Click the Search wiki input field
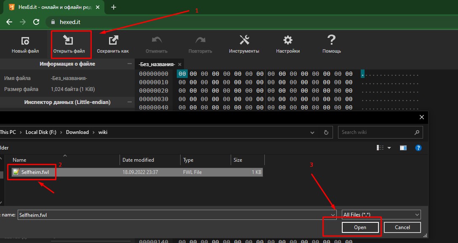The height and width of the screenshot is (243, 458). coord(377,132)
